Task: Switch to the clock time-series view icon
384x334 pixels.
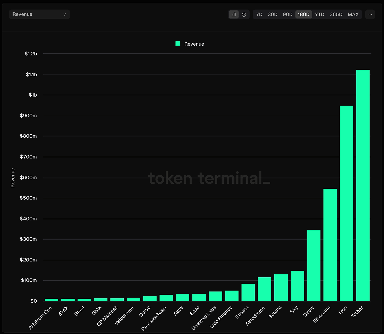Action: (244, 15)
